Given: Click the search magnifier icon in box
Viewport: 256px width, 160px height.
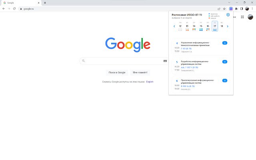Looking at the screenshot, I should coord(84,61).
